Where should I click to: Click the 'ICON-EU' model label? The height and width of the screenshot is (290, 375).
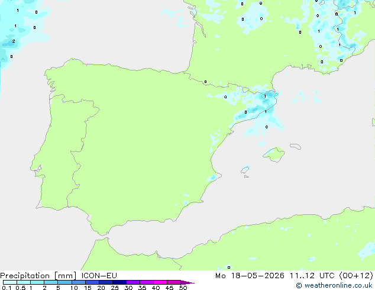click(99, 276)
